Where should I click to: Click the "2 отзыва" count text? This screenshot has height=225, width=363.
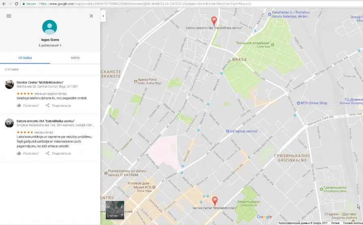click(x=12, y=69)
